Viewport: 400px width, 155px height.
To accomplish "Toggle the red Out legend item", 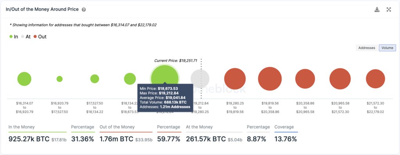I will [40, 37].
